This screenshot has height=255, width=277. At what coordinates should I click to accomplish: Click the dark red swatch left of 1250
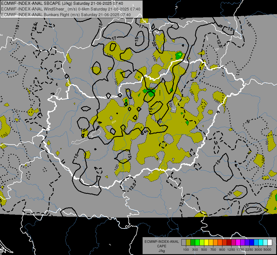pos(229,243)
